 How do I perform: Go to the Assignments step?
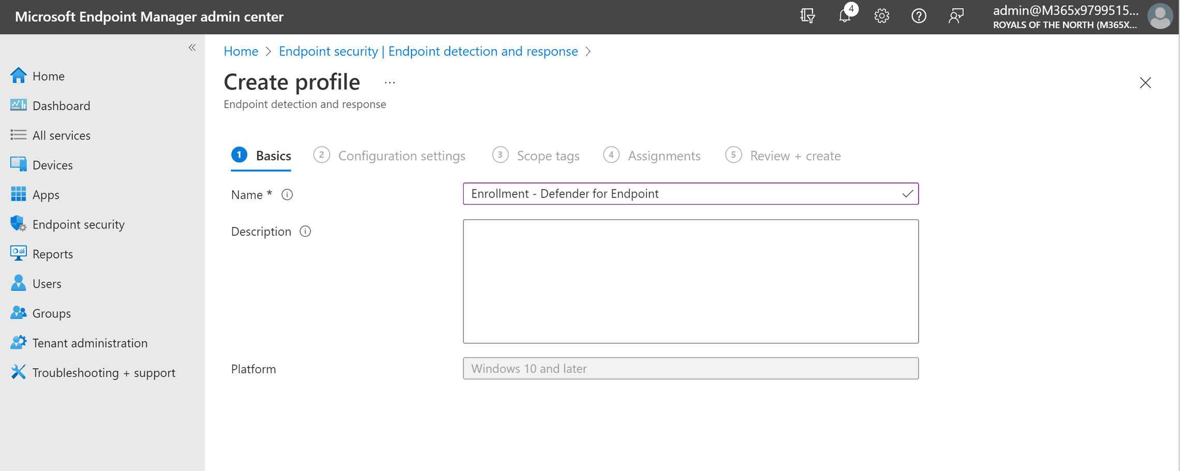coord(664,156)
